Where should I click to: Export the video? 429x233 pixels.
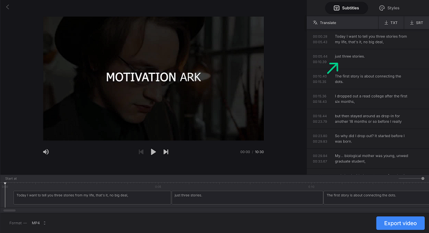(400, 223)
